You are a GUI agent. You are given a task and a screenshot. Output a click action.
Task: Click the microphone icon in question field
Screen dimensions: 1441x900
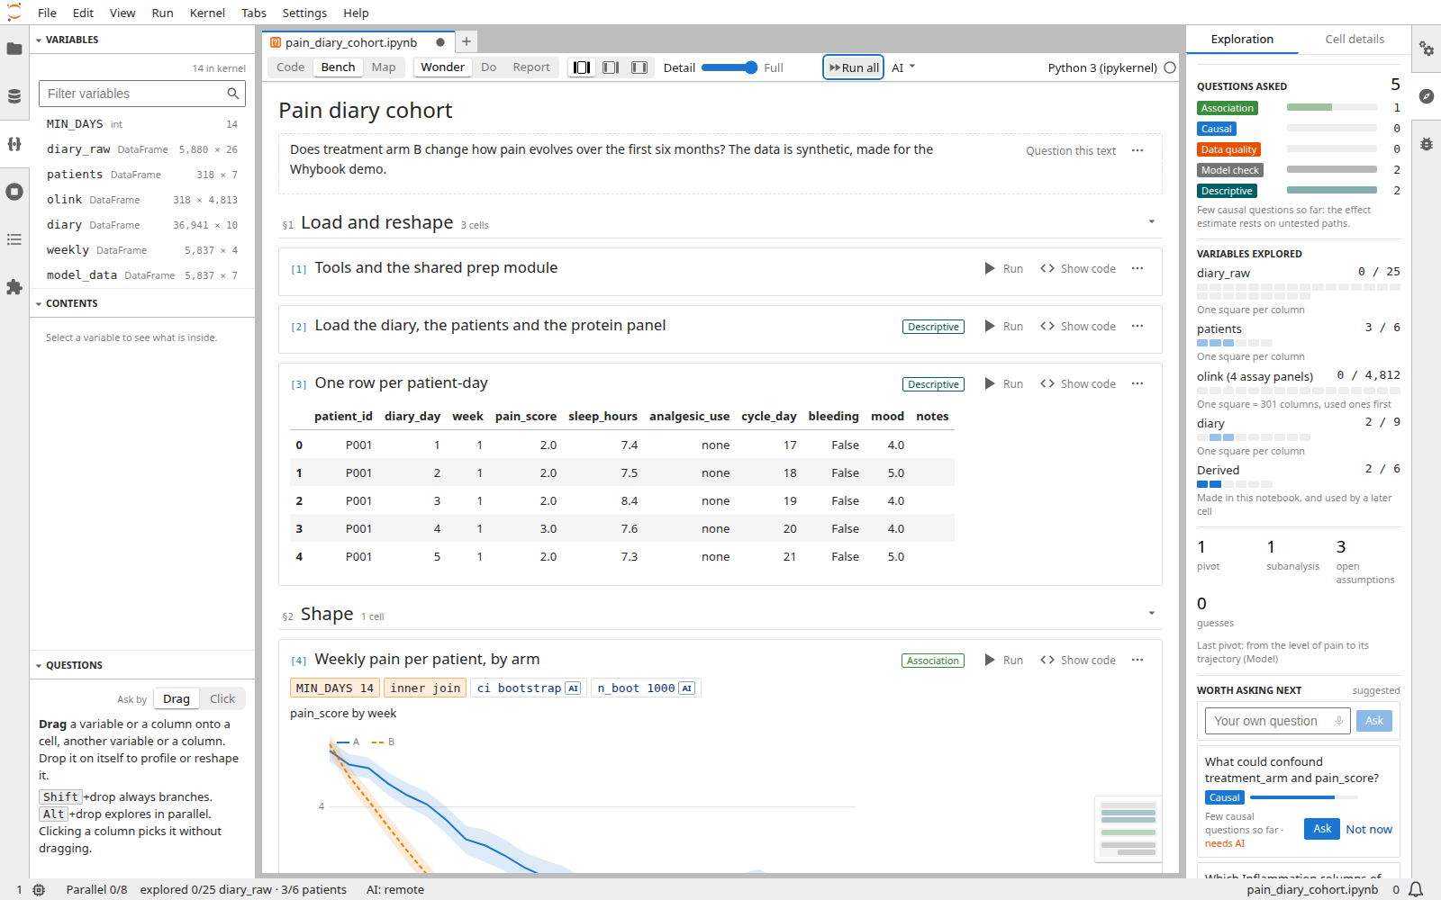[x=1339, y=721]
